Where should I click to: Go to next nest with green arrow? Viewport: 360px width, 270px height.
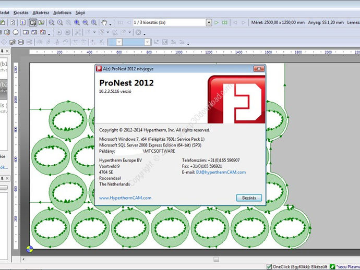point(217,22)
